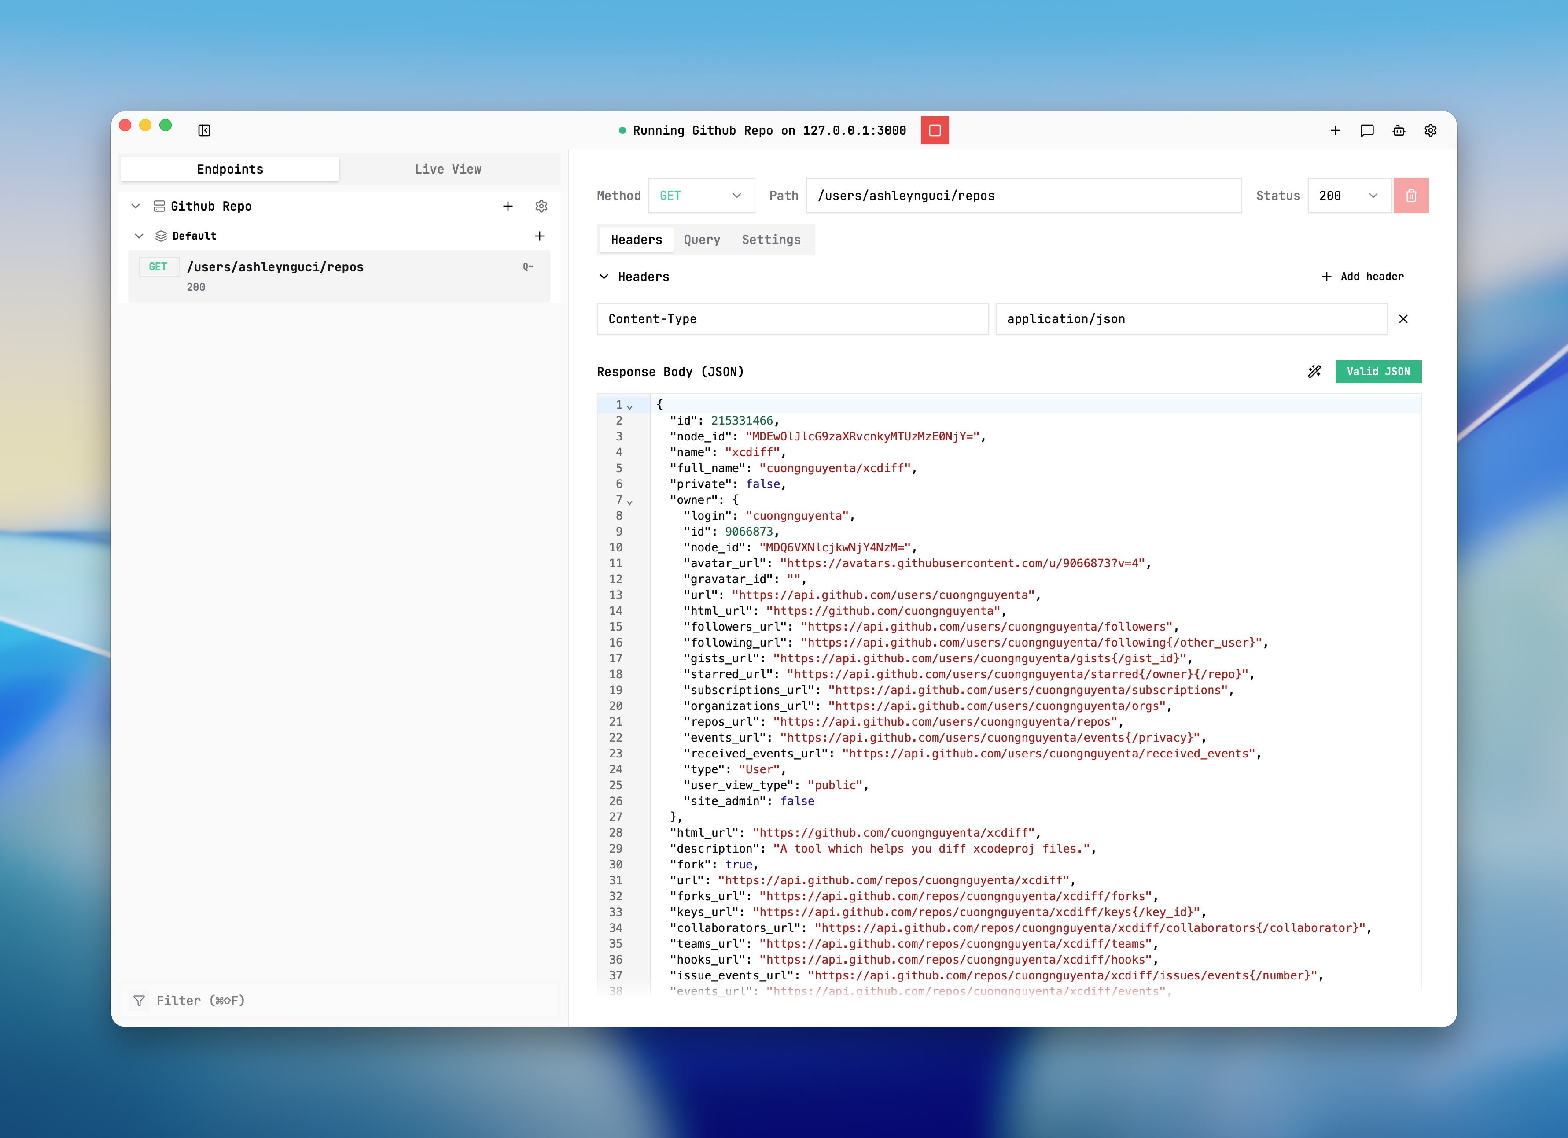Open the filter via funnel icon
This screenshot has width=1568, height=1138.
pyautogui.click(x=139, y=1000)
